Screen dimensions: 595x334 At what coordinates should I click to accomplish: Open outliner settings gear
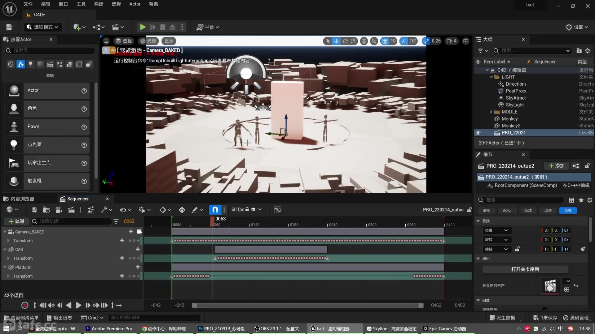[x=588, y=51]
